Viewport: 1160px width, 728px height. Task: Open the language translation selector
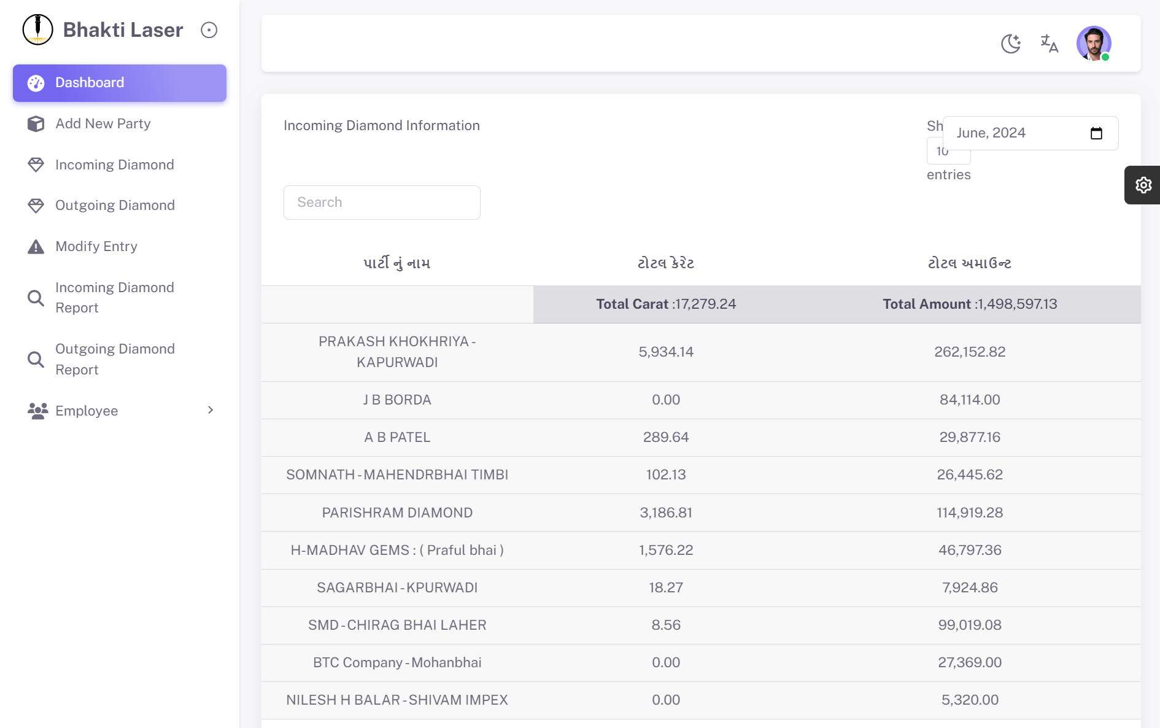tap(1049, 44)
